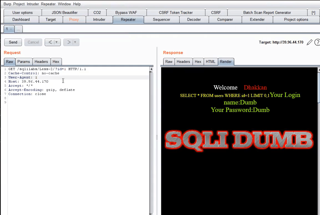This screenshot has width=320, height=215.
Task: Click the Host: 39.96.44.170 header line
Action: tap(28, 81)
